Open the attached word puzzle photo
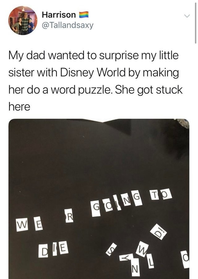 coord(99,199)
